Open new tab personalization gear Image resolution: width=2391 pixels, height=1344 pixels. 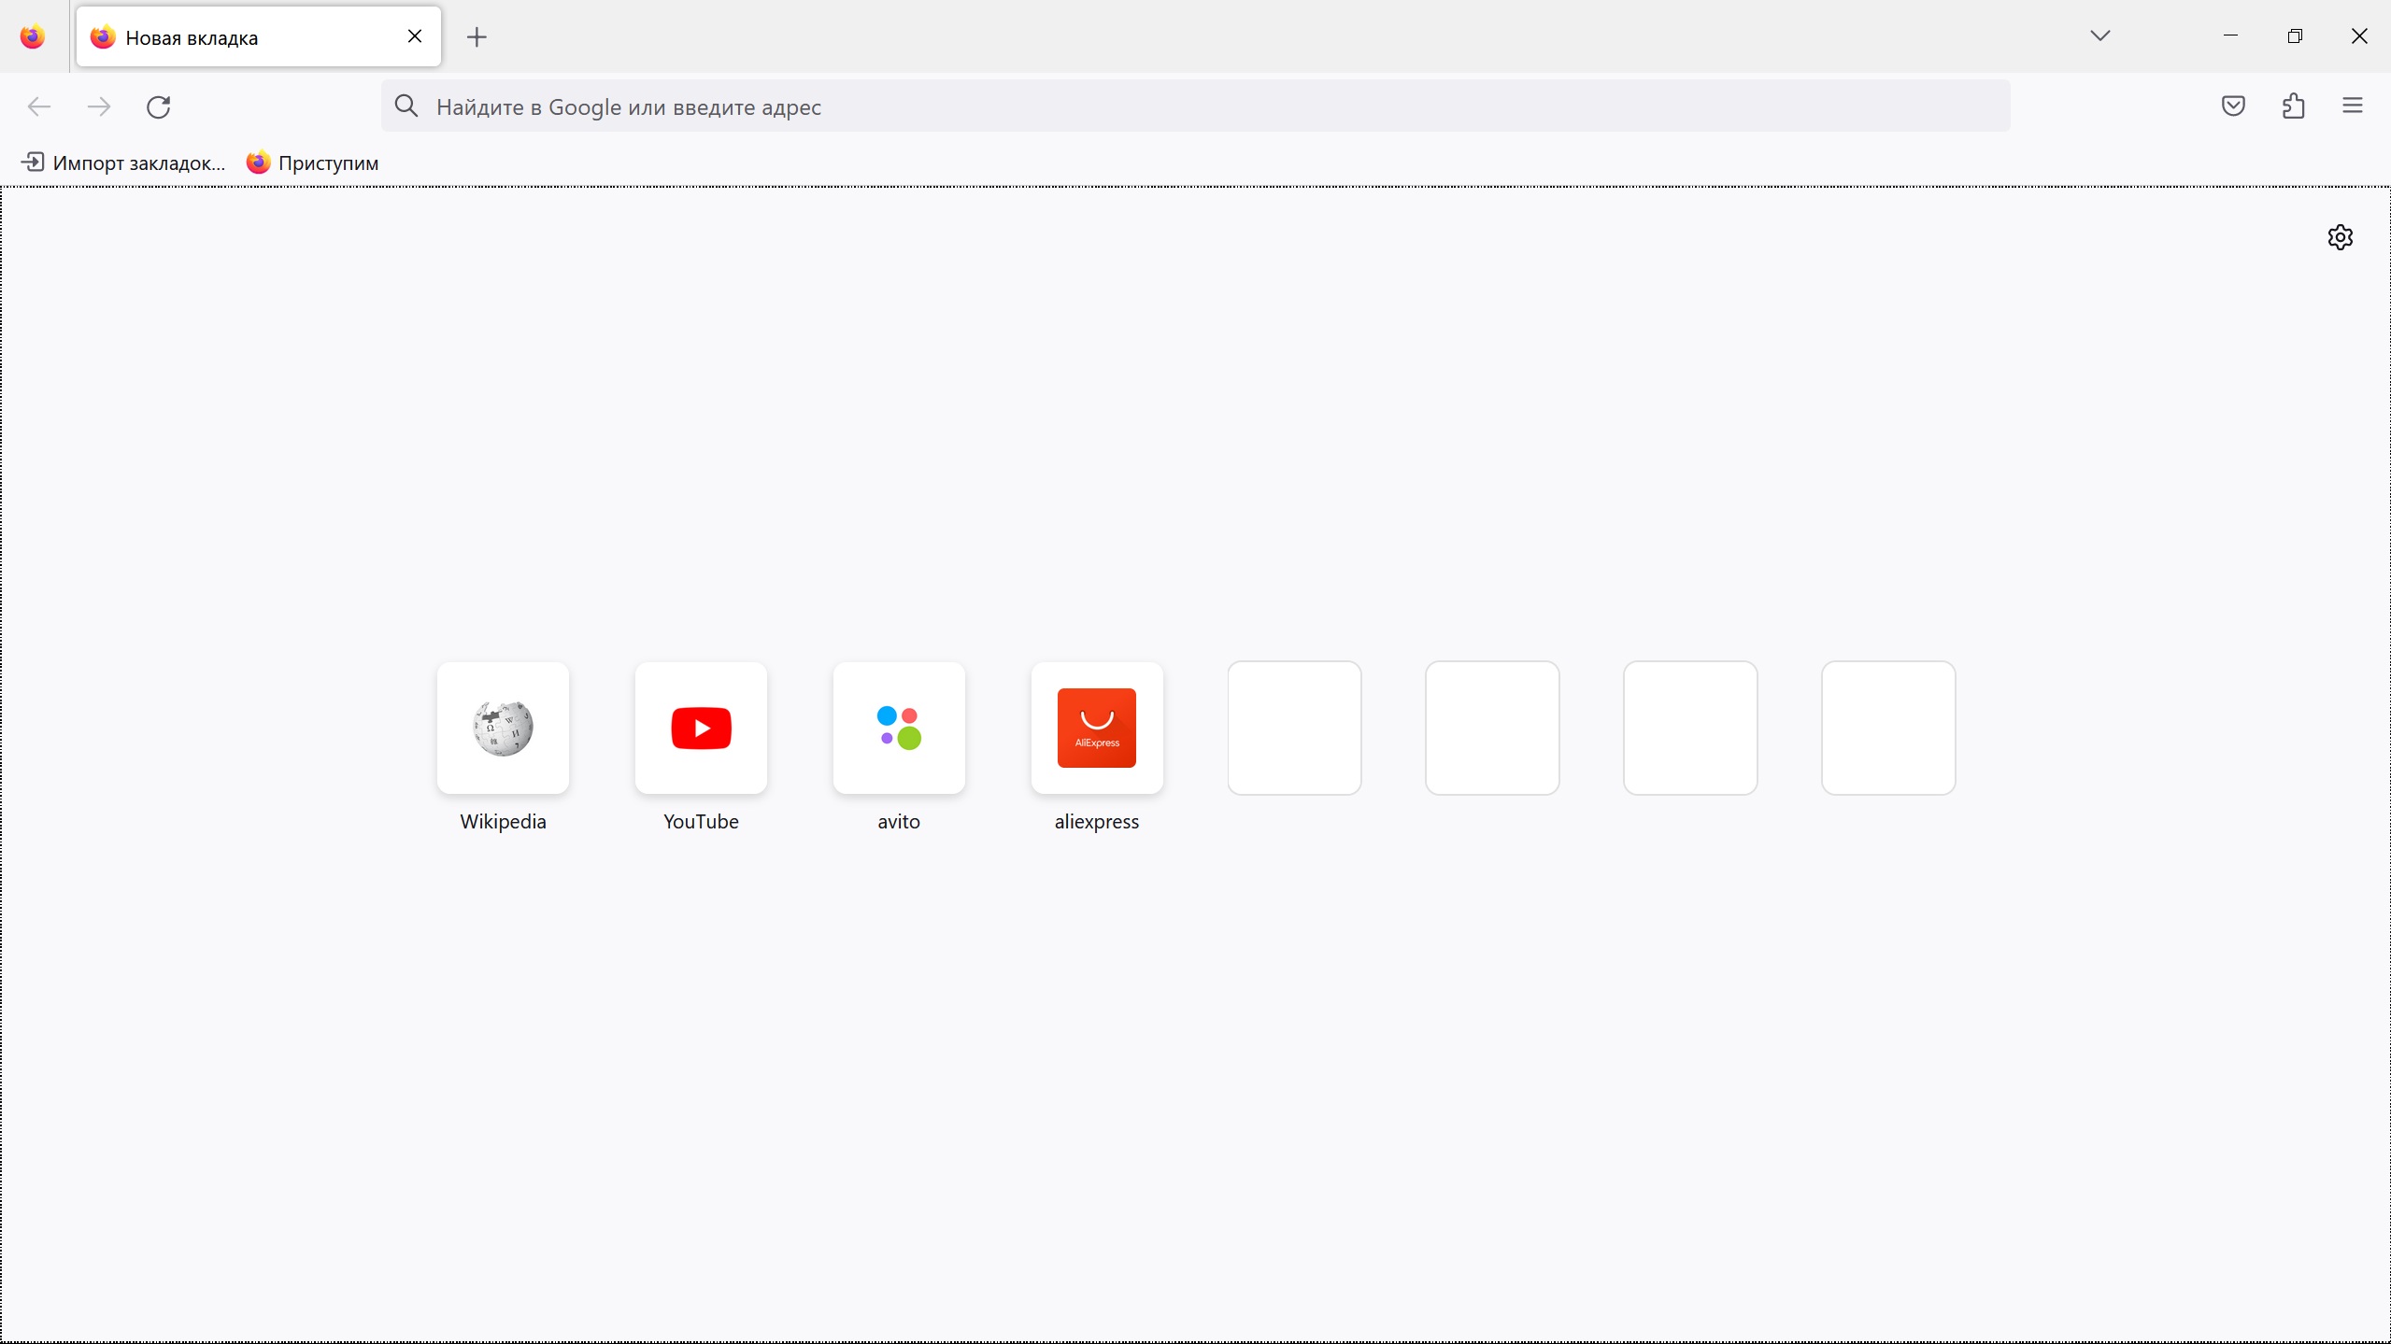tap(2340, 237)
